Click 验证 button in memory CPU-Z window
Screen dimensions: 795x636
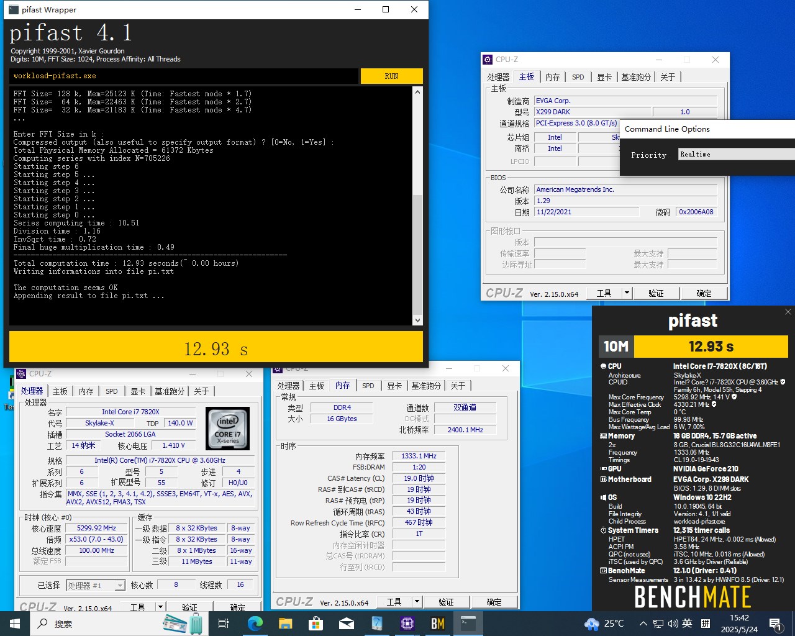[447, 602]
